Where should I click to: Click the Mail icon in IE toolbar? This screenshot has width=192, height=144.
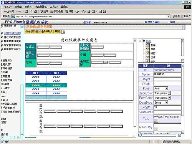pos(83,12)
